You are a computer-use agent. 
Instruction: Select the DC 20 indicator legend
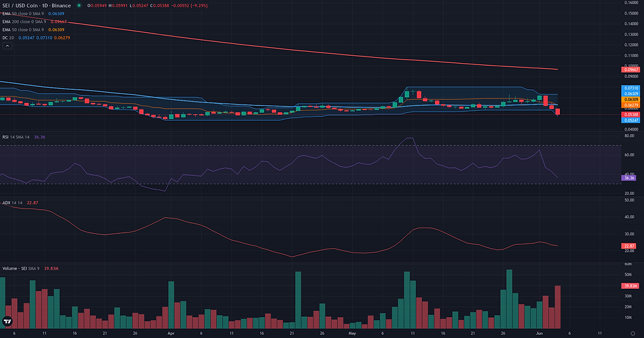pos(36,38)
